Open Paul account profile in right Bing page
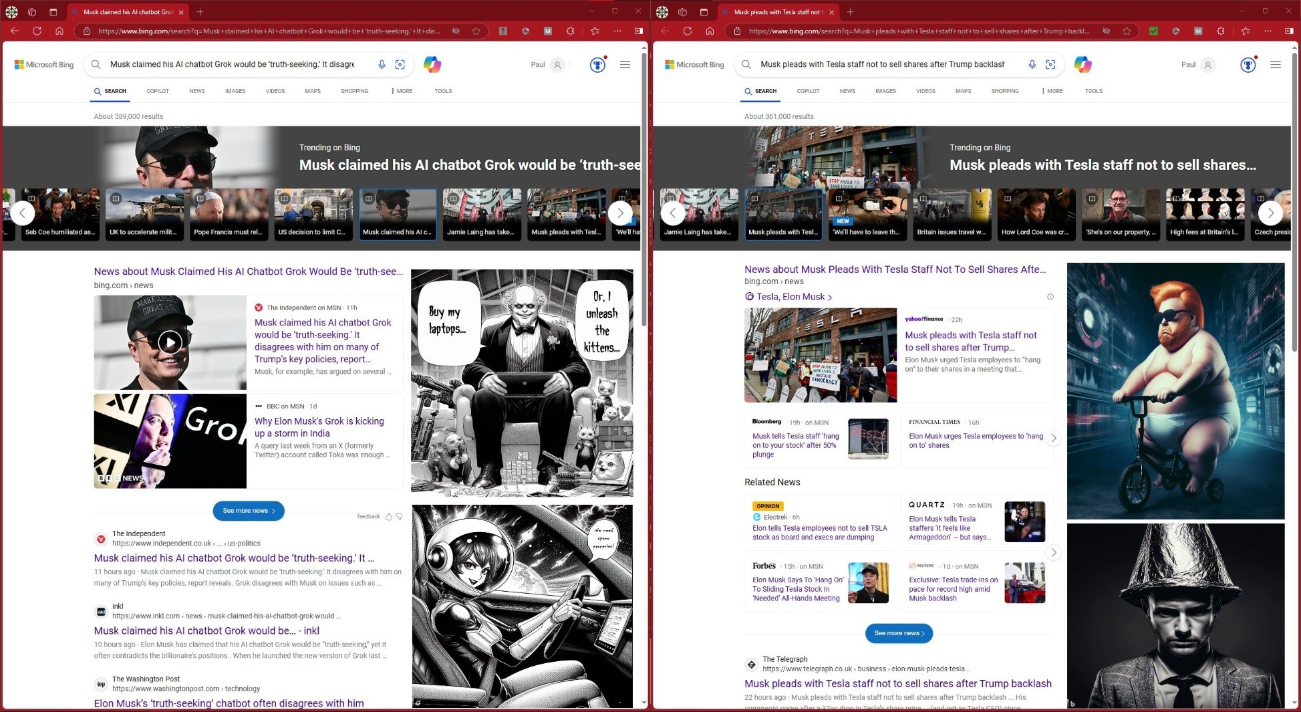 [1197, 65]
